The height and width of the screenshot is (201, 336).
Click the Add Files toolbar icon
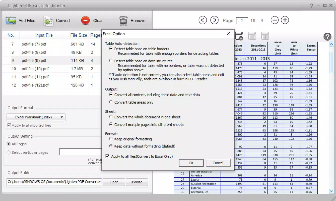(x=11, y=20)
